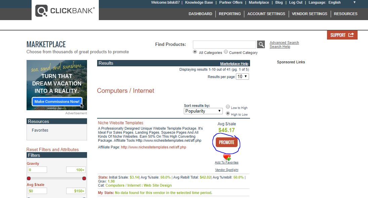Click Make Commissions Now ad button
The height and width of the screenshot is (198, 368).
(57, 101)
